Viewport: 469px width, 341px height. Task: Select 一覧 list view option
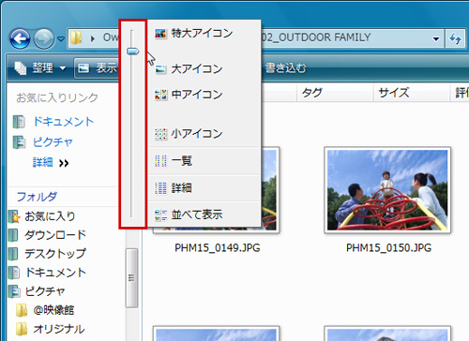(204, 161)
